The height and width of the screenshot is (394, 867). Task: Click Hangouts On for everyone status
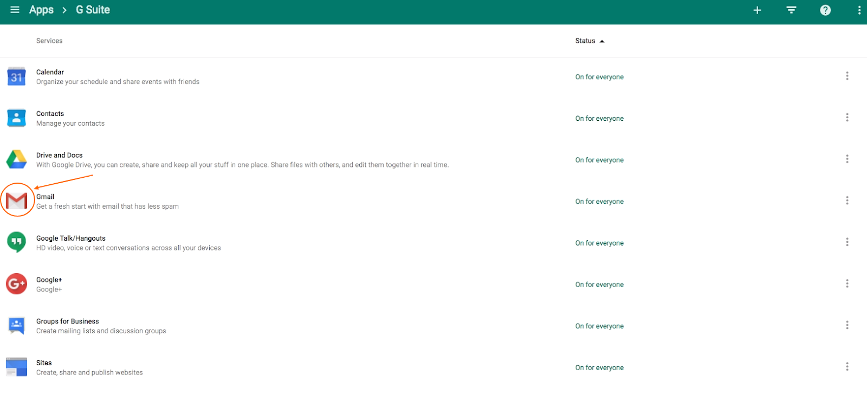point(599,243)
